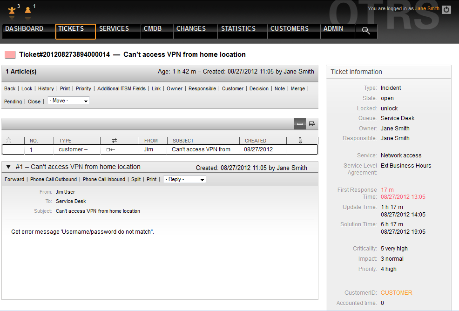Open the orange CUSTOMER ID link

pyautogui.click(x=396, y=293)
